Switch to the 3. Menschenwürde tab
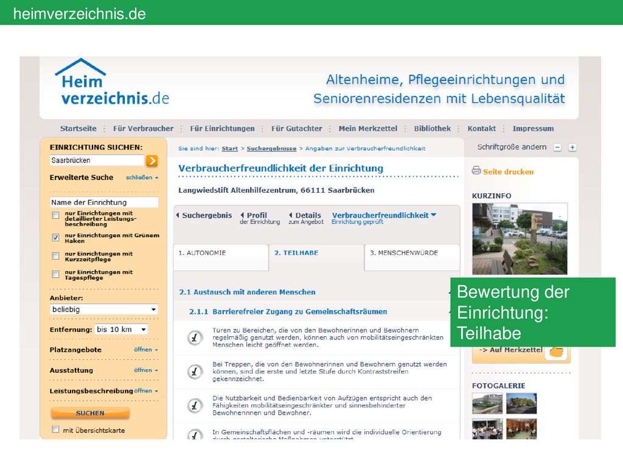This screenshot has width=623, height=467. (412, 257)
